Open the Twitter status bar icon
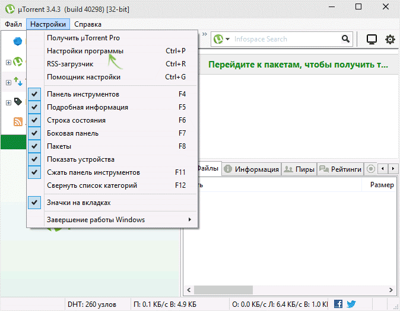400x311 pixels. coord(351,304)
